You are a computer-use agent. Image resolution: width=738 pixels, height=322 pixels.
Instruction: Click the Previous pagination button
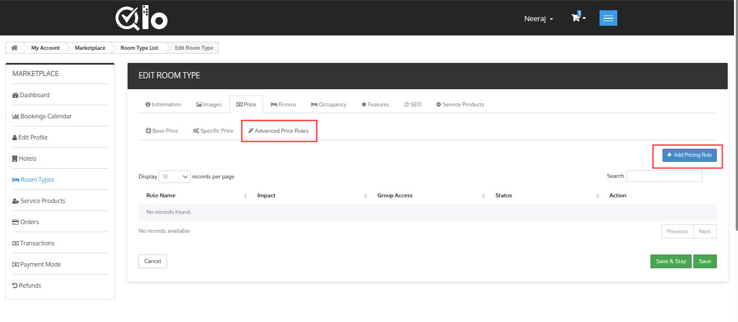pyautogui.click(x=677, y=232)
